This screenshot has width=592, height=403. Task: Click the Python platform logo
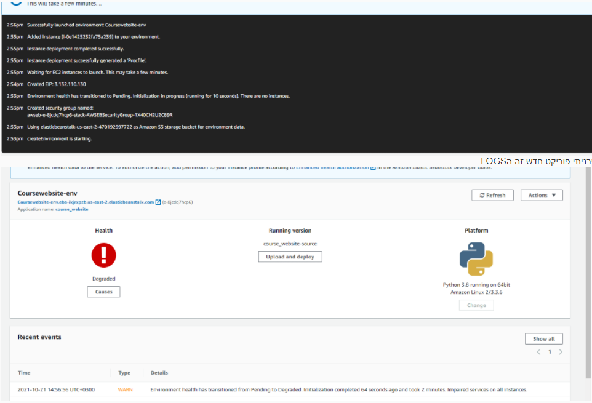(x=476, y=259)
